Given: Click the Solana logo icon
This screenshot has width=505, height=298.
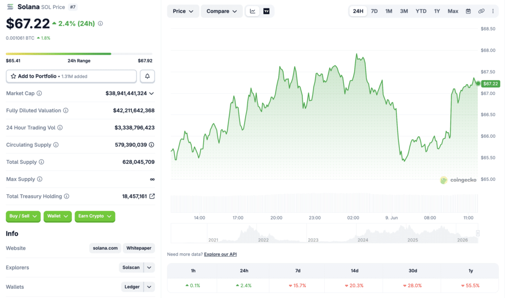Looking at the screenshot, I should (10, 7).
